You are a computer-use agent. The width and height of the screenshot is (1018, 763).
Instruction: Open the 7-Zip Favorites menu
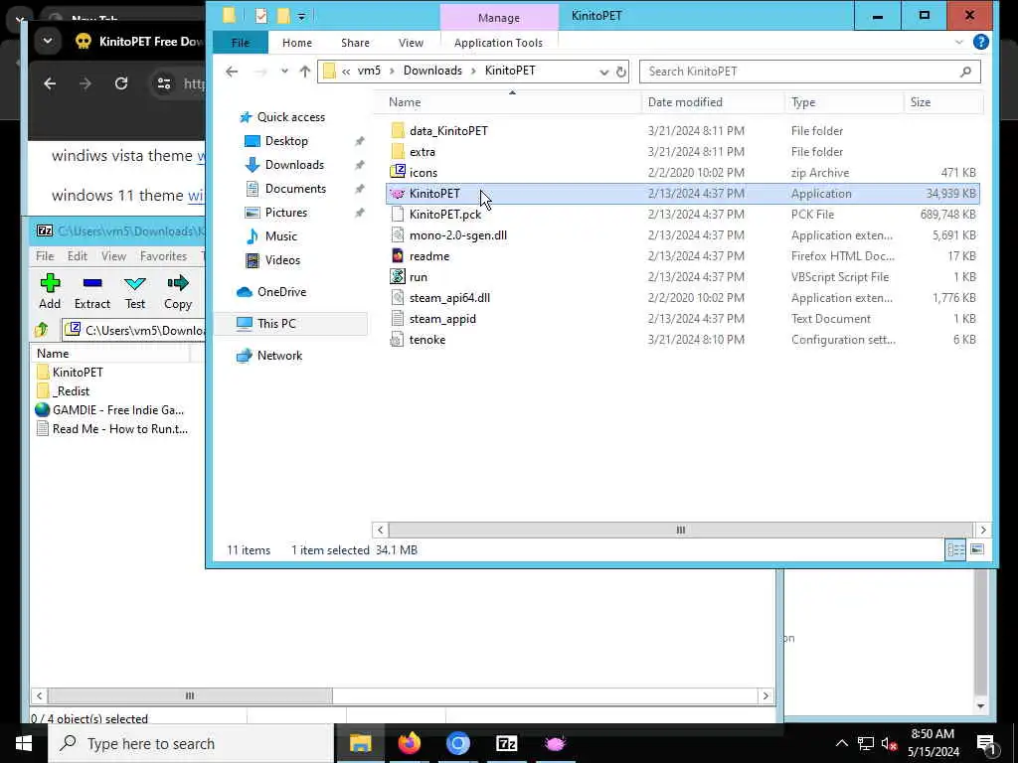coord(164,256)
